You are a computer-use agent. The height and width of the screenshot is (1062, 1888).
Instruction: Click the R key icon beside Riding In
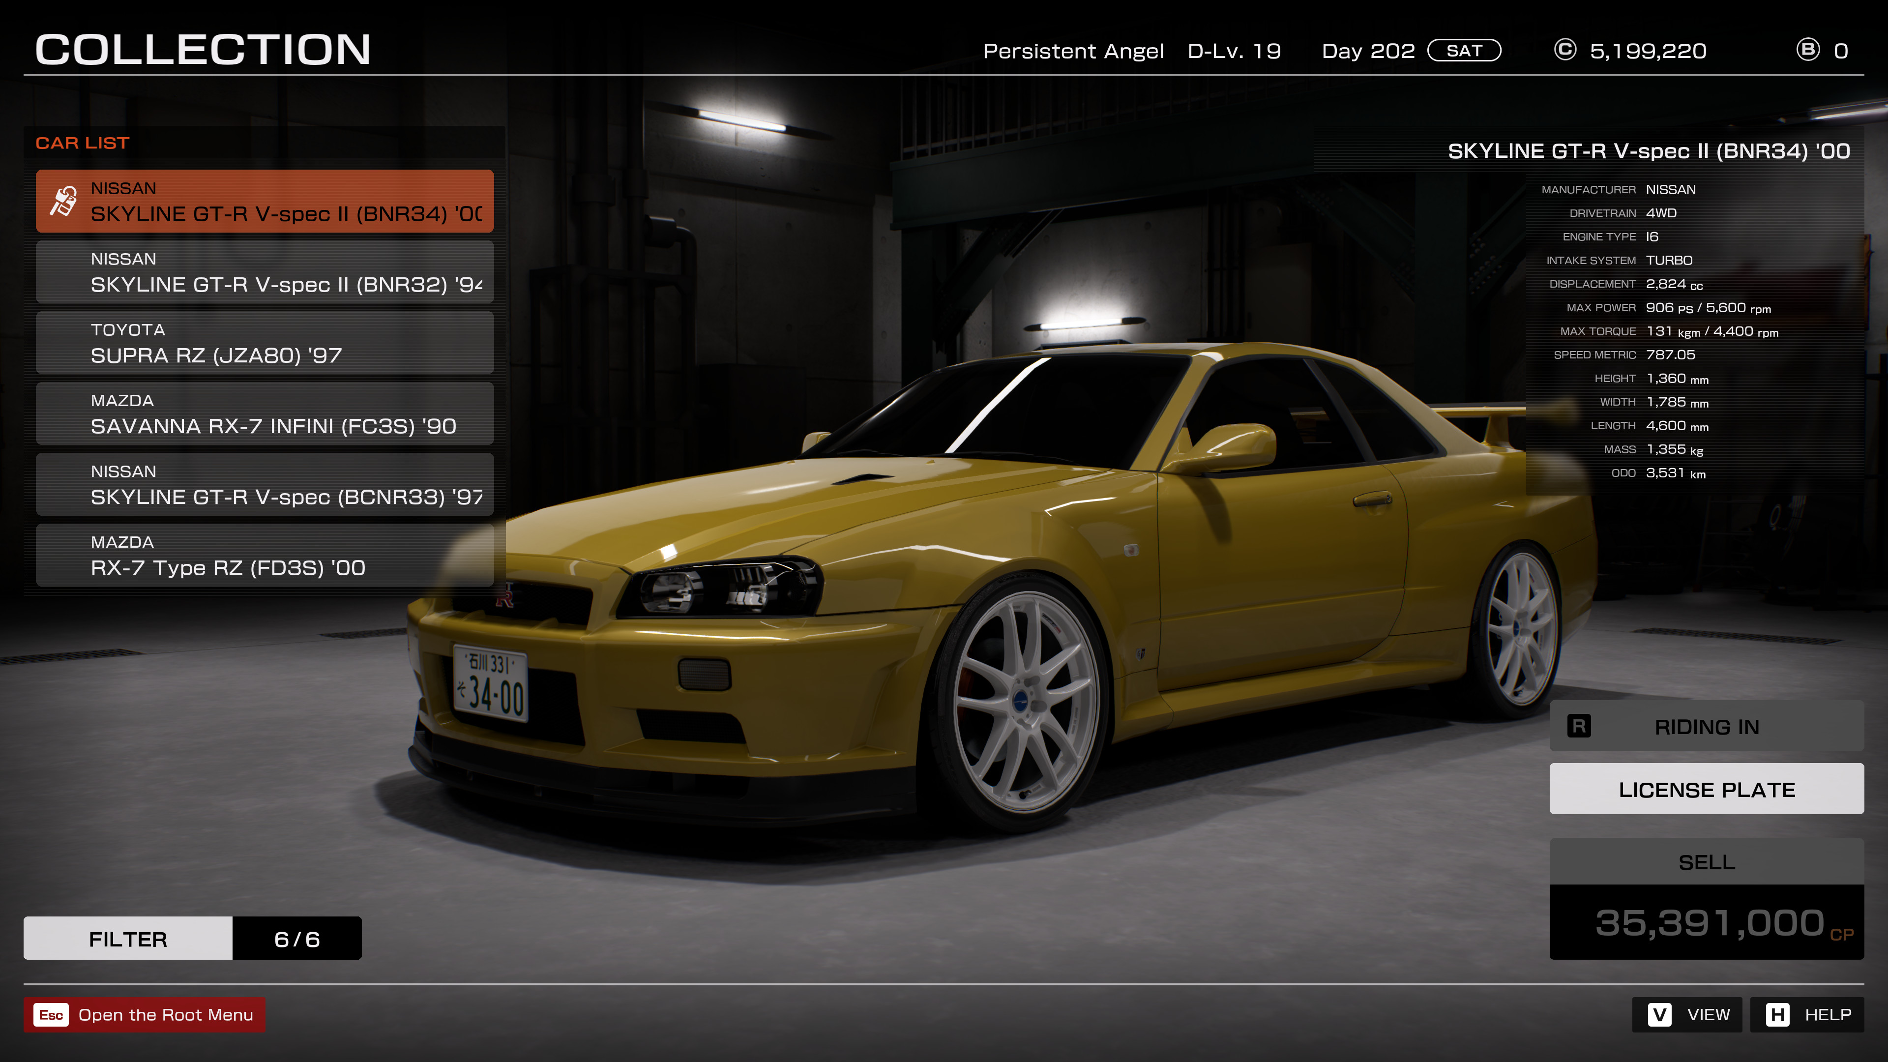point(1579,726)
